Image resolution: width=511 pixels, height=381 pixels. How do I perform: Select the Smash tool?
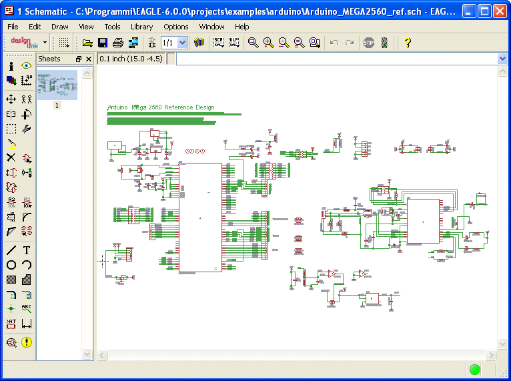(x=11, y=217)
